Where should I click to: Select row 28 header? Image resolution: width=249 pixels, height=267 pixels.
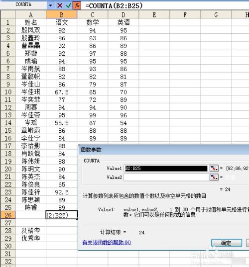coord(8,231)
